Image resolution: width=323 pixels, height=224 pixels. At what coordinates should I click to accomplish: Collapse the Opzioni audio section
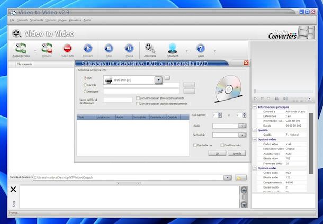(x=255, y=168)
